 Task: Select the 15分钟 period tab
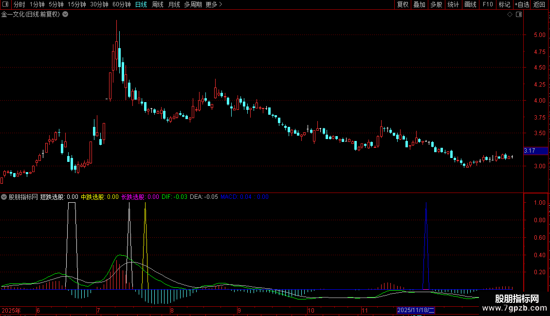point(76,4)
